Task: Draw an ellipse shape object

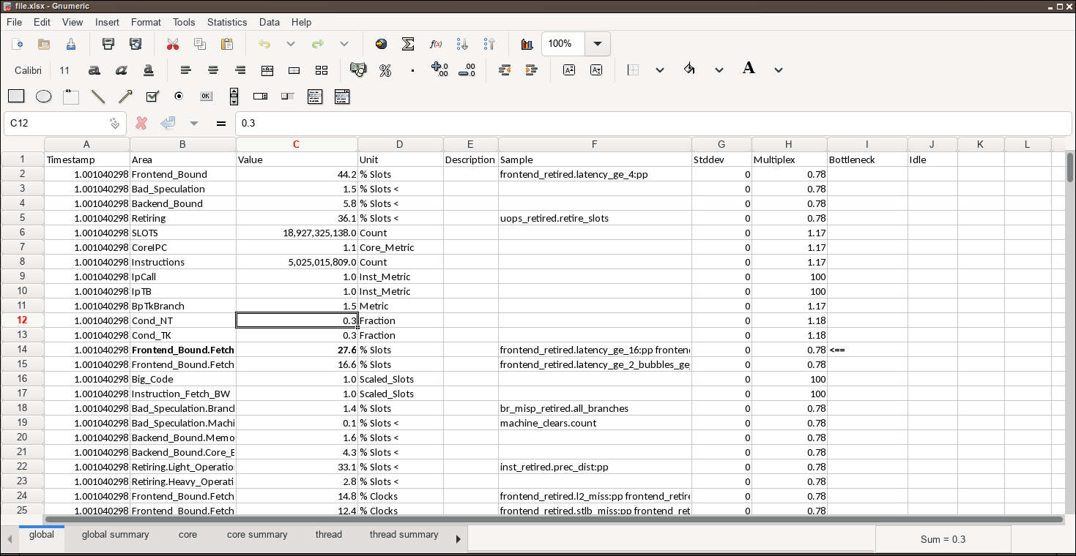Action: pyautogui.click(x=43, y=96)
